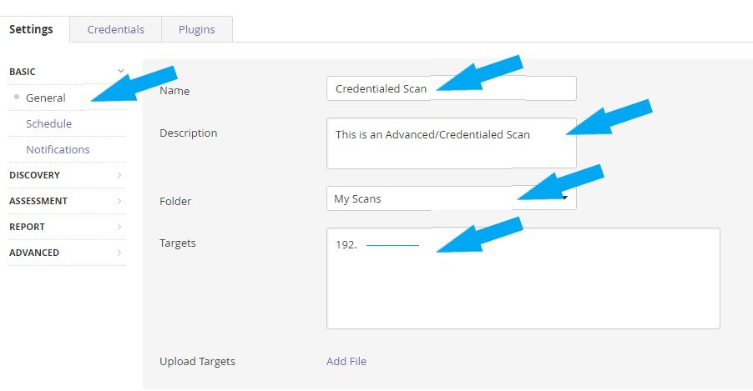This screenshot has width=753, height=391.
Task: Click the Add File link
Action: 346,361
